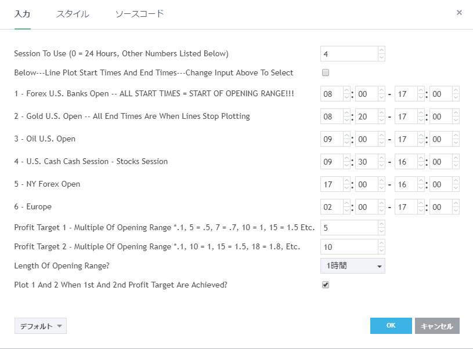Open Length Of Opening Range dropdown
473x349 pixels.
pyautogui.click(x=352, y=266)
